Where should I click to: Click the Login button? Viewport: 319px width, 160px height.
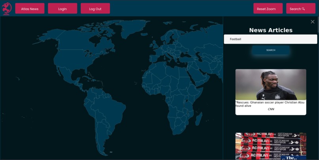(63, 8)
